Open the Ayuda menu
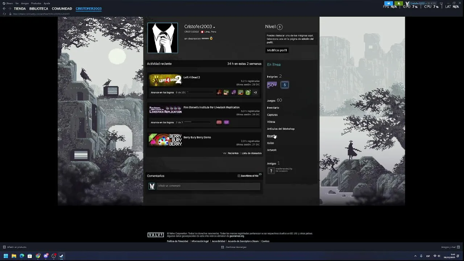This screenshot has height=261, width=464. [47, 3]
